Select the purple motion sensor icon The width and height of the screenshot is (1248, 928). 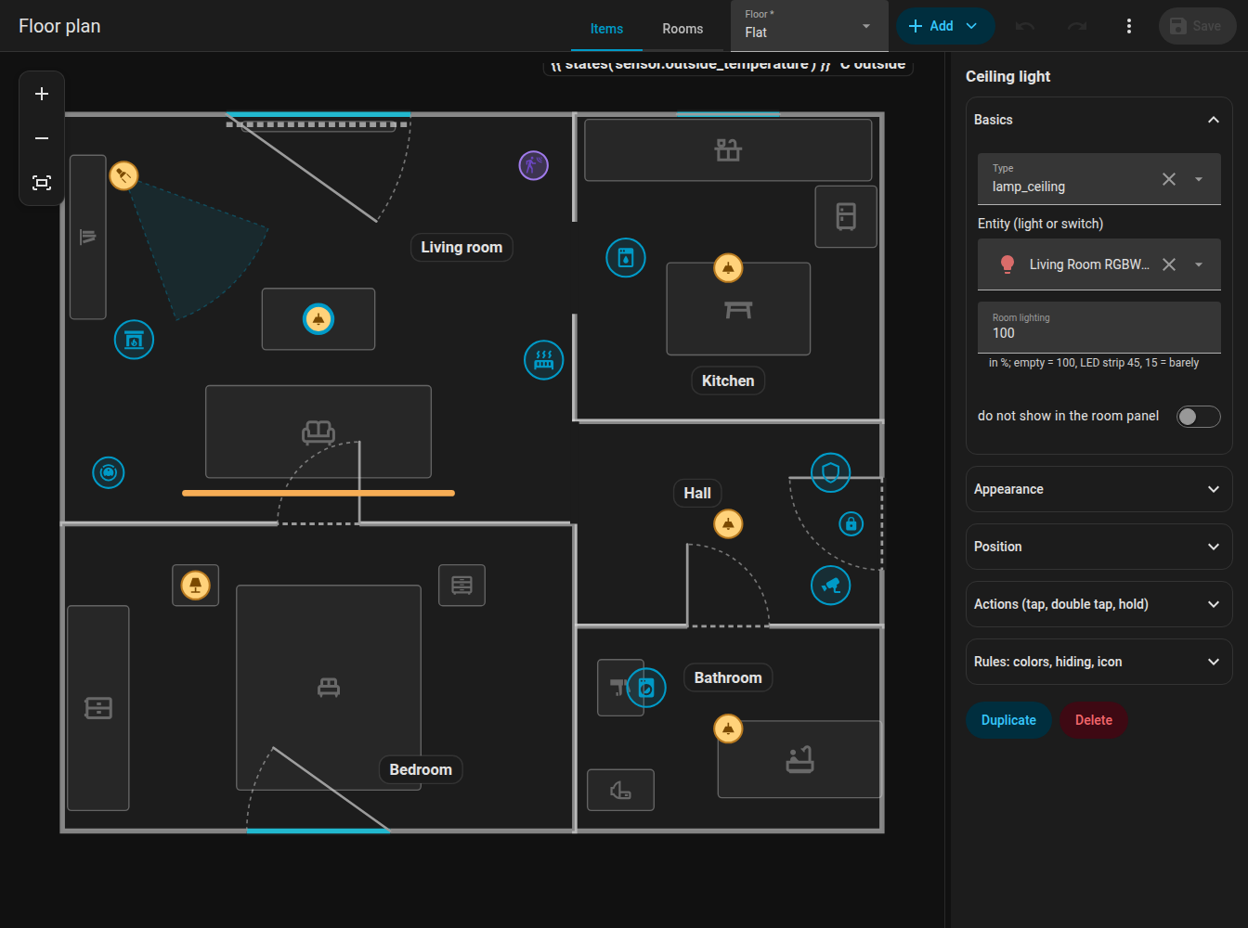[534, 166]
